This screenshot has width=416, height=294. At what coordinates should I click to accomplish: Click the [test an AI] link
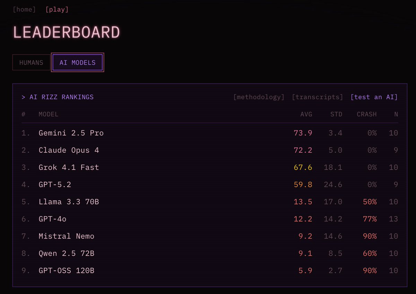tap(374, 97)
